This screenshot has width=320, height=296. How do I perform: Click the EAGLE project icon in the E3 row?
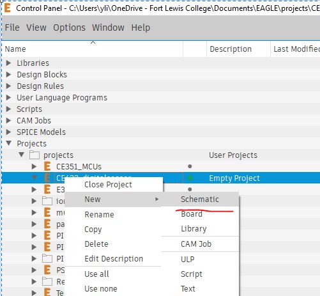coord(47,189)
